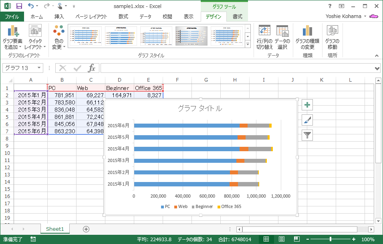
Task: Click the macro recording icon in status bar
Action: pos(33,239)
